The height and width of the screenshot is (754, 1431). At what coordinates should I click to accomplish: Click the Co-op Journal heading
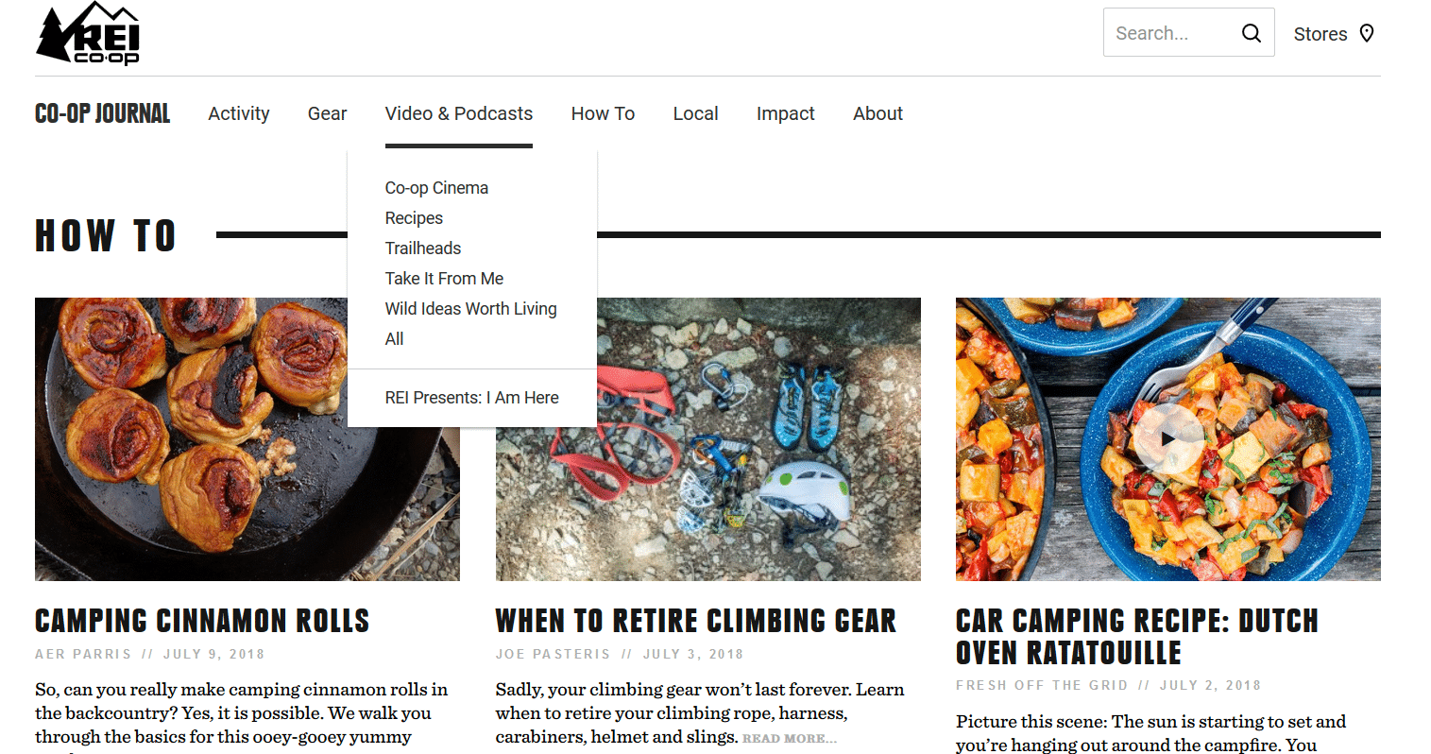point(103,113)
